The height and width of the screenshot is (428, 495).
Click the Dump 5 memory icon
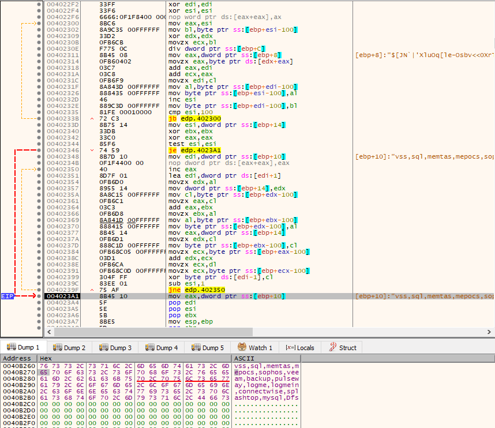pos(196,347)
